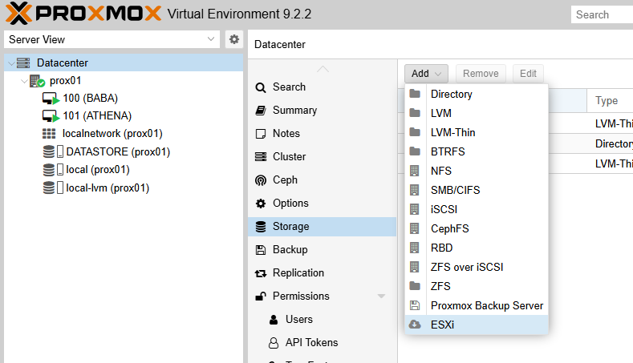Screen dimensions: 633x363
Task: Click the DATASTORE storage icon
Action: tap(49, 151)
